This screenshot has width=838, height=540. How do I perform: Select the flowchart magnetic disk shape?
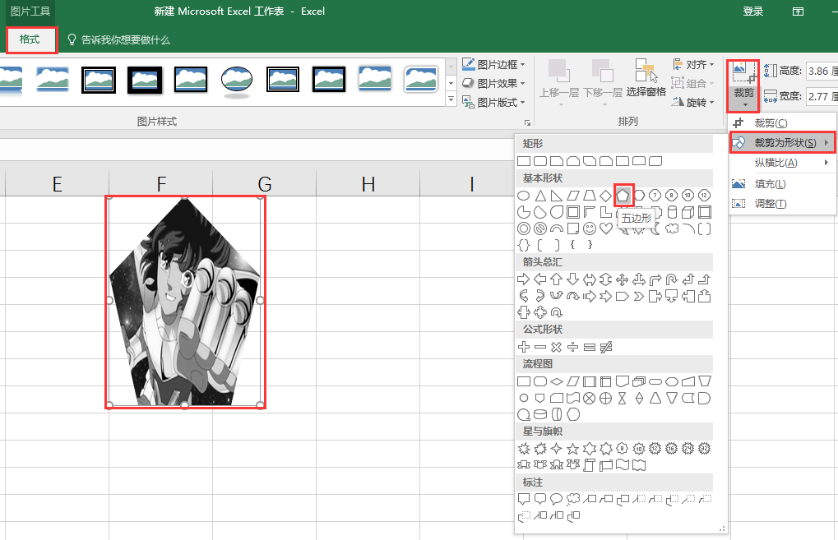click(540, 414)
